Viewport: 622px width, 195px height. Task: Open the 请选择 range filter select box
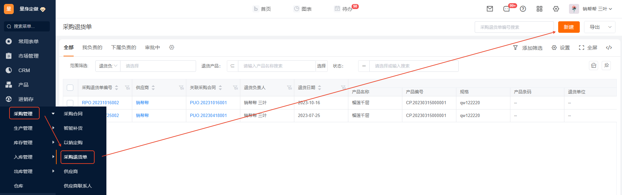(158, 66)
